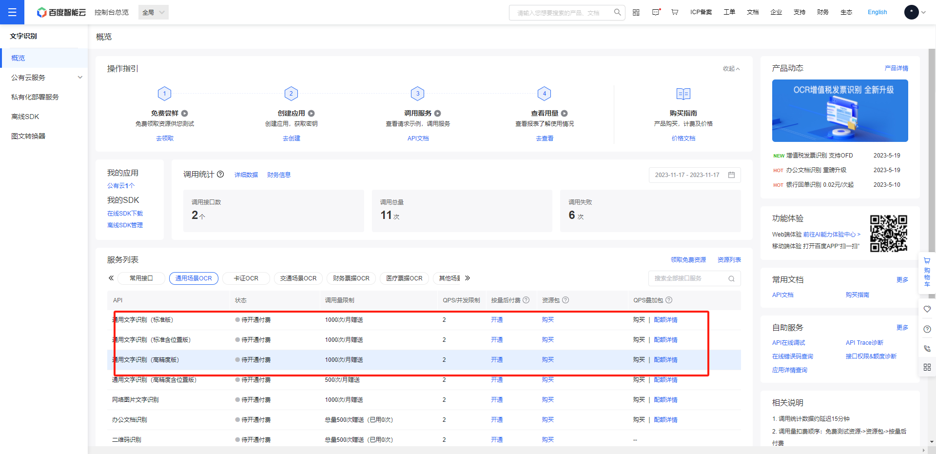This screenshot has height=454, width=936.
Task: Click the 购买指南 book icon
Action: [x=683, y=94]
